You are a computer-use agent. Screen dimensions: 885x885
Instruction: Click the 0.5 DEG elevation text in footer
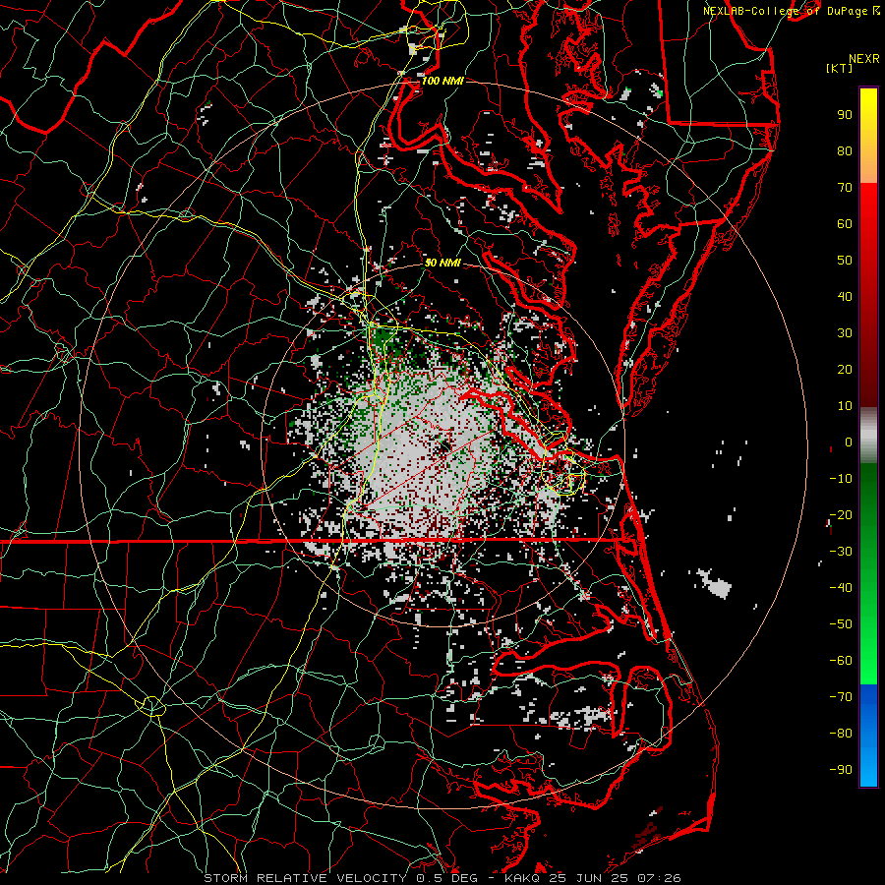click(447, 878)
